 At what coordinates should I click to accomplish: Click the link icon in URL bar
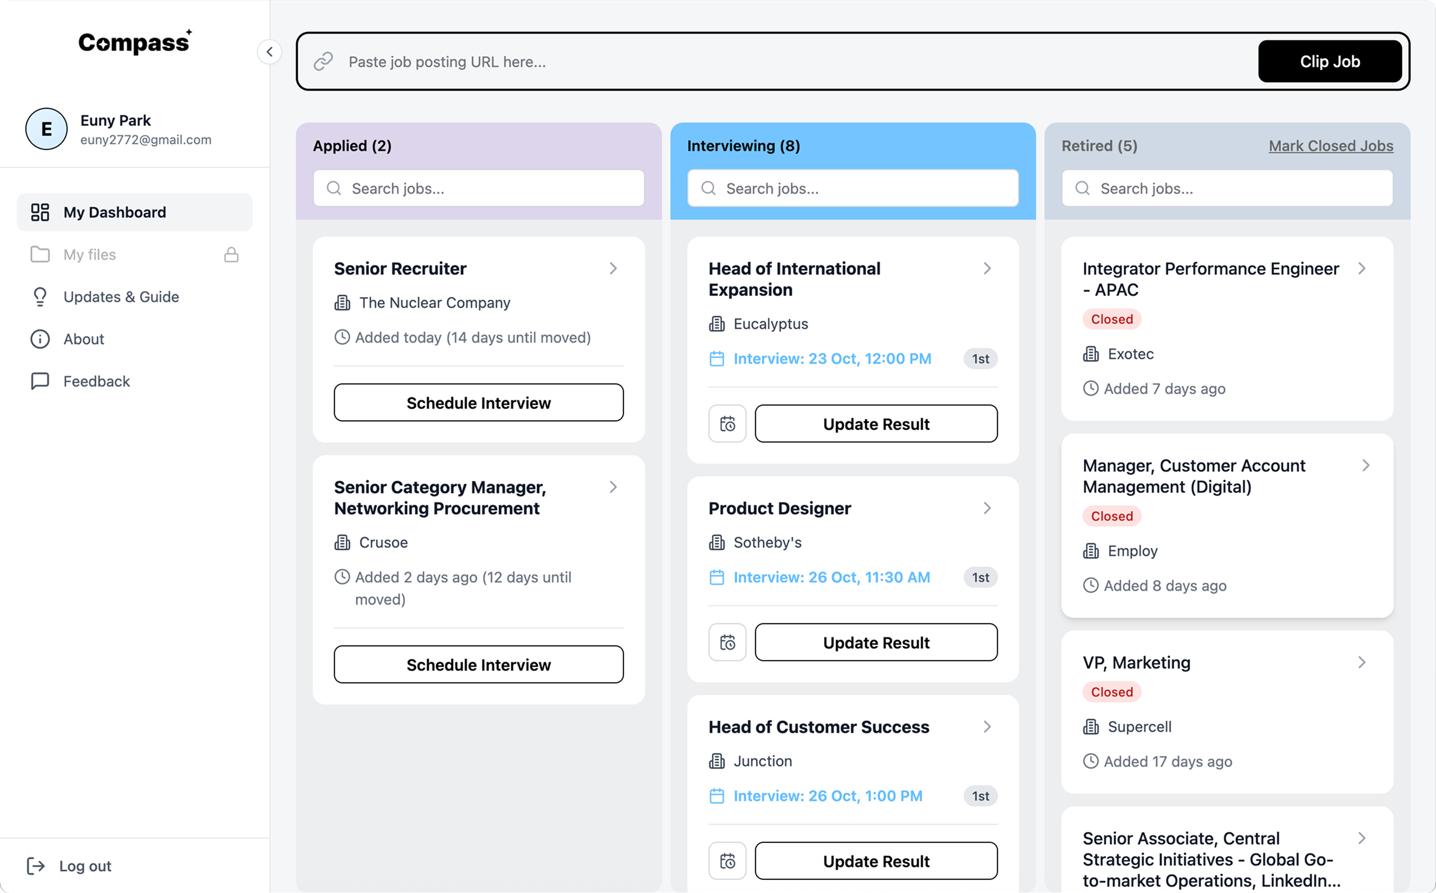[x=324, y=61]
